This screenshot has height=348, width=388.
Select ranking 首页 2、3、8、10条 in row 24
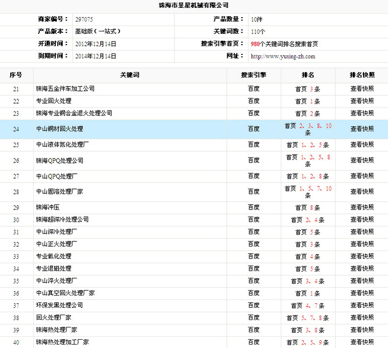click(x=308, y=129)
